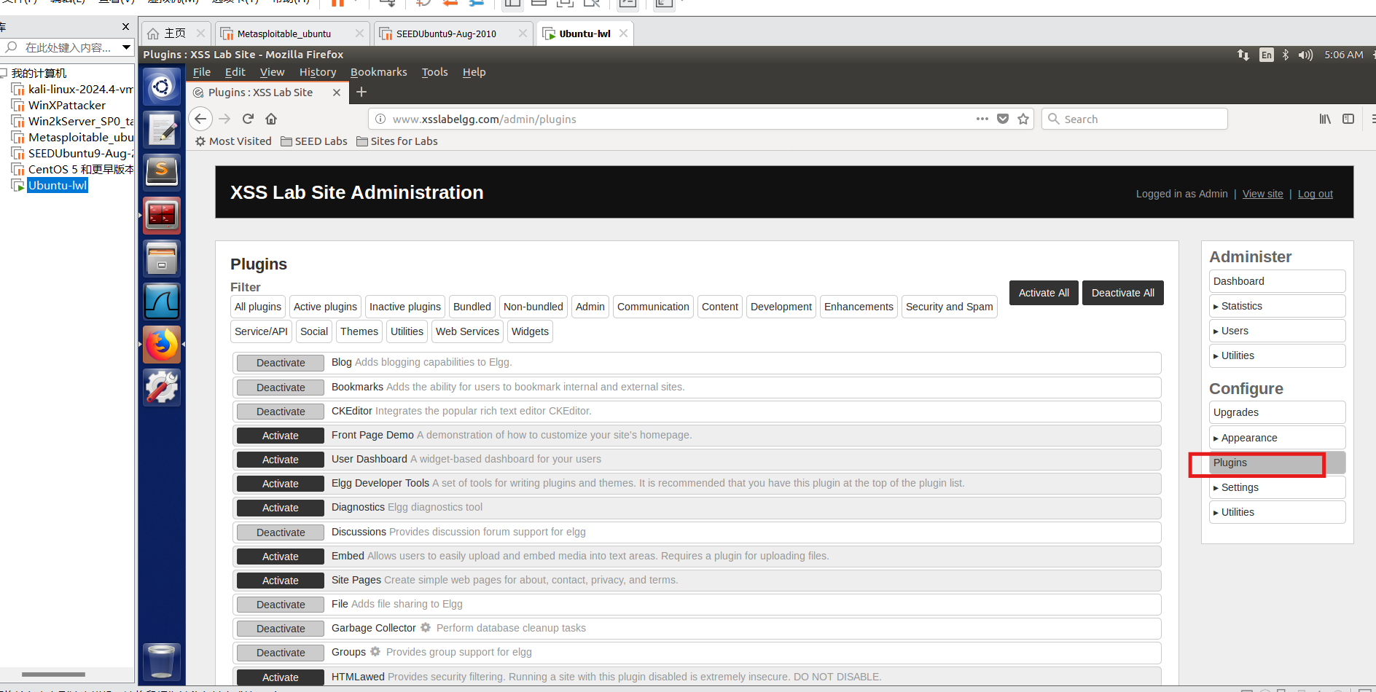Open page actions three-dot menu in URL bar
1376x692 pixels.
982,119
